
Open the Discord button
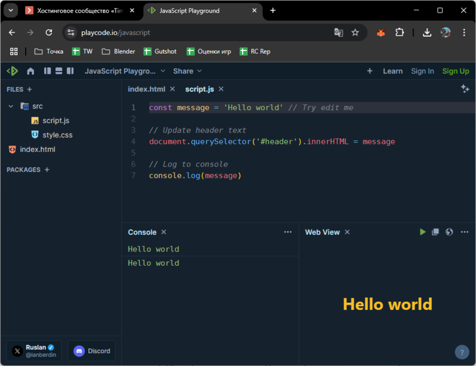92,351
